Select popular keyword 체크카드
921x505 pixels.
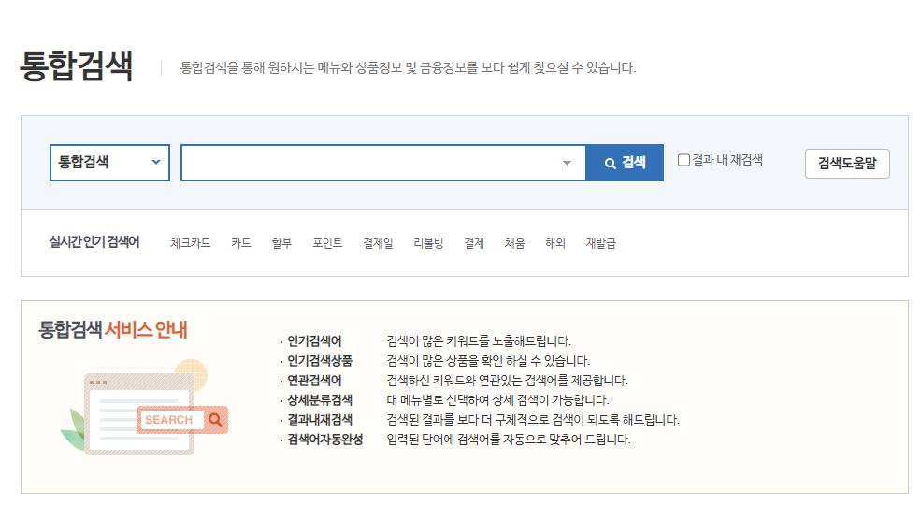pyautogui.click(x=191, y=243)
